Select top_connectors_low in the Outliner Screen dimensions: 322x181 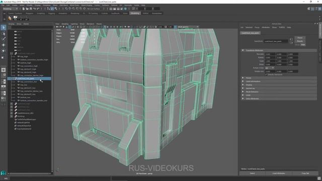pyautogui.click(x=29, y=81)
